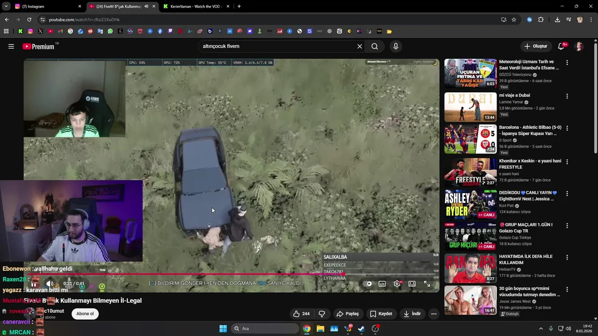Open the WhatsApp bookmark

point(110,31)
